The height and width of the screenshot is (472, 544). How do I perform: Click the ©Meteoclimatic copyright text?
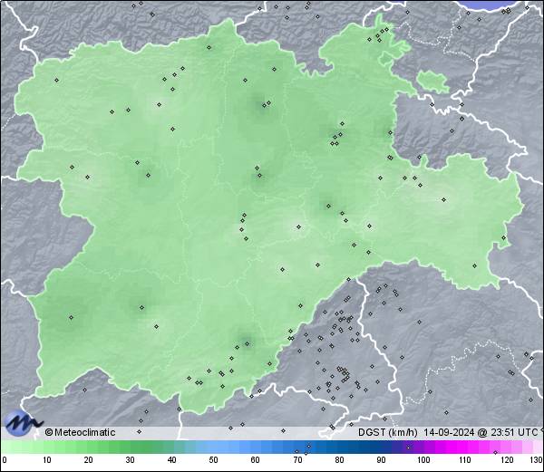click(x=80, y=432)
